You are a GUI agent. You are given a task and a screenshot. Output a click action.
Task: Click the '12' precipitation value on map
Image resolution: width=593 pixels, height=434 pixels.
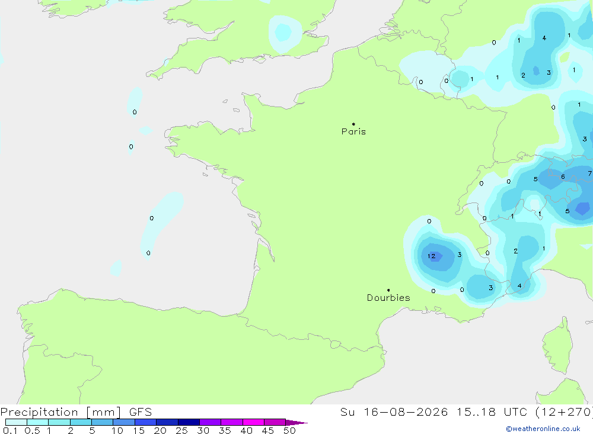[x=432, y=256]
